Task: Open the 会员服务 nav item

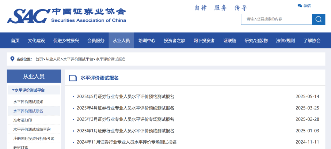Action: pos(96,41)
